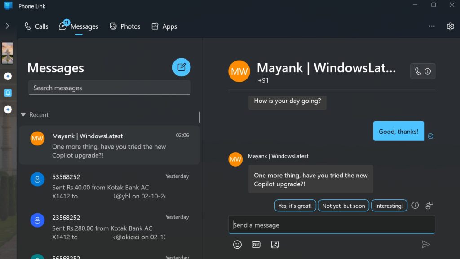Viewport: 460px width, 259px height.
Task: View Mayank's contact info
Action: [428, 71]
